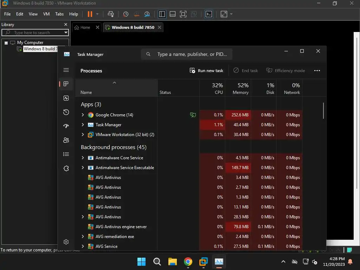Revert to snapshot using VMware toolbar icon
The image size is (360, 270).
136,14
